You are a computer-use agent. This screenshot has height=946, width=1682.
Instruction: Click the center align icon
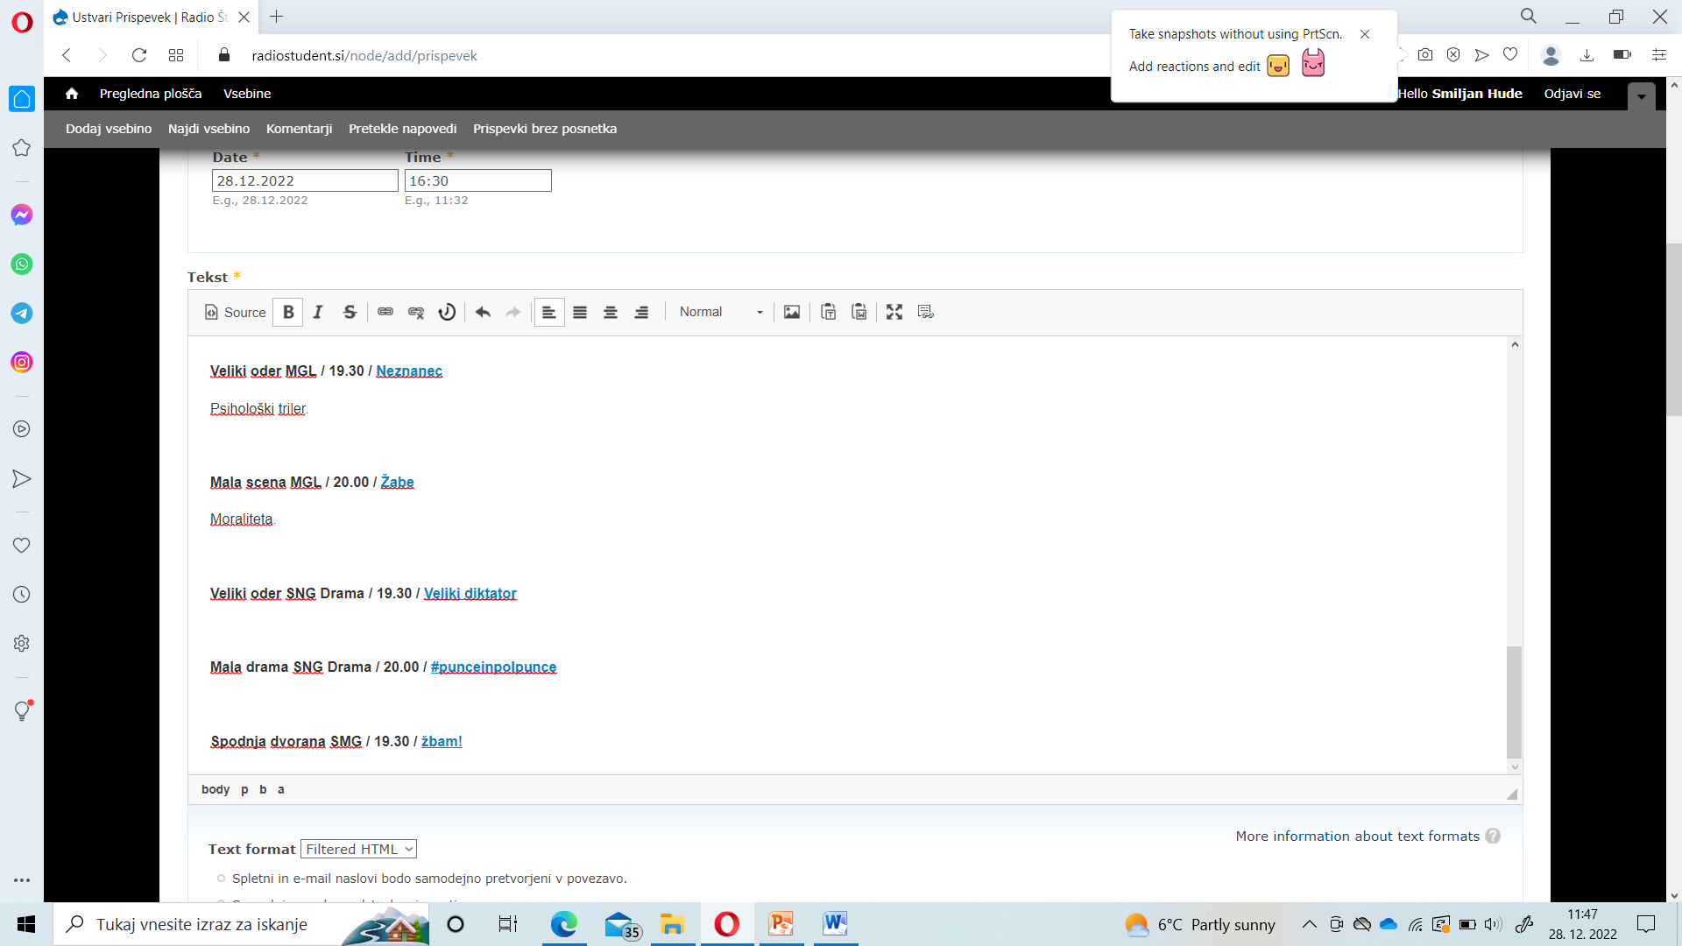[611, 312]
